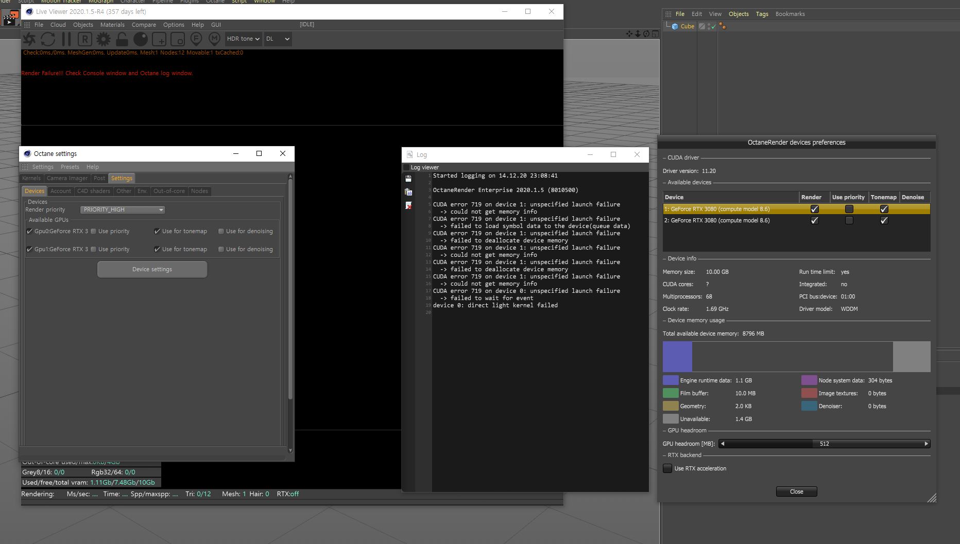The image size is (960, 544).
Task: Toggle Cube visibility green checkmark
Action: [713, 26]
